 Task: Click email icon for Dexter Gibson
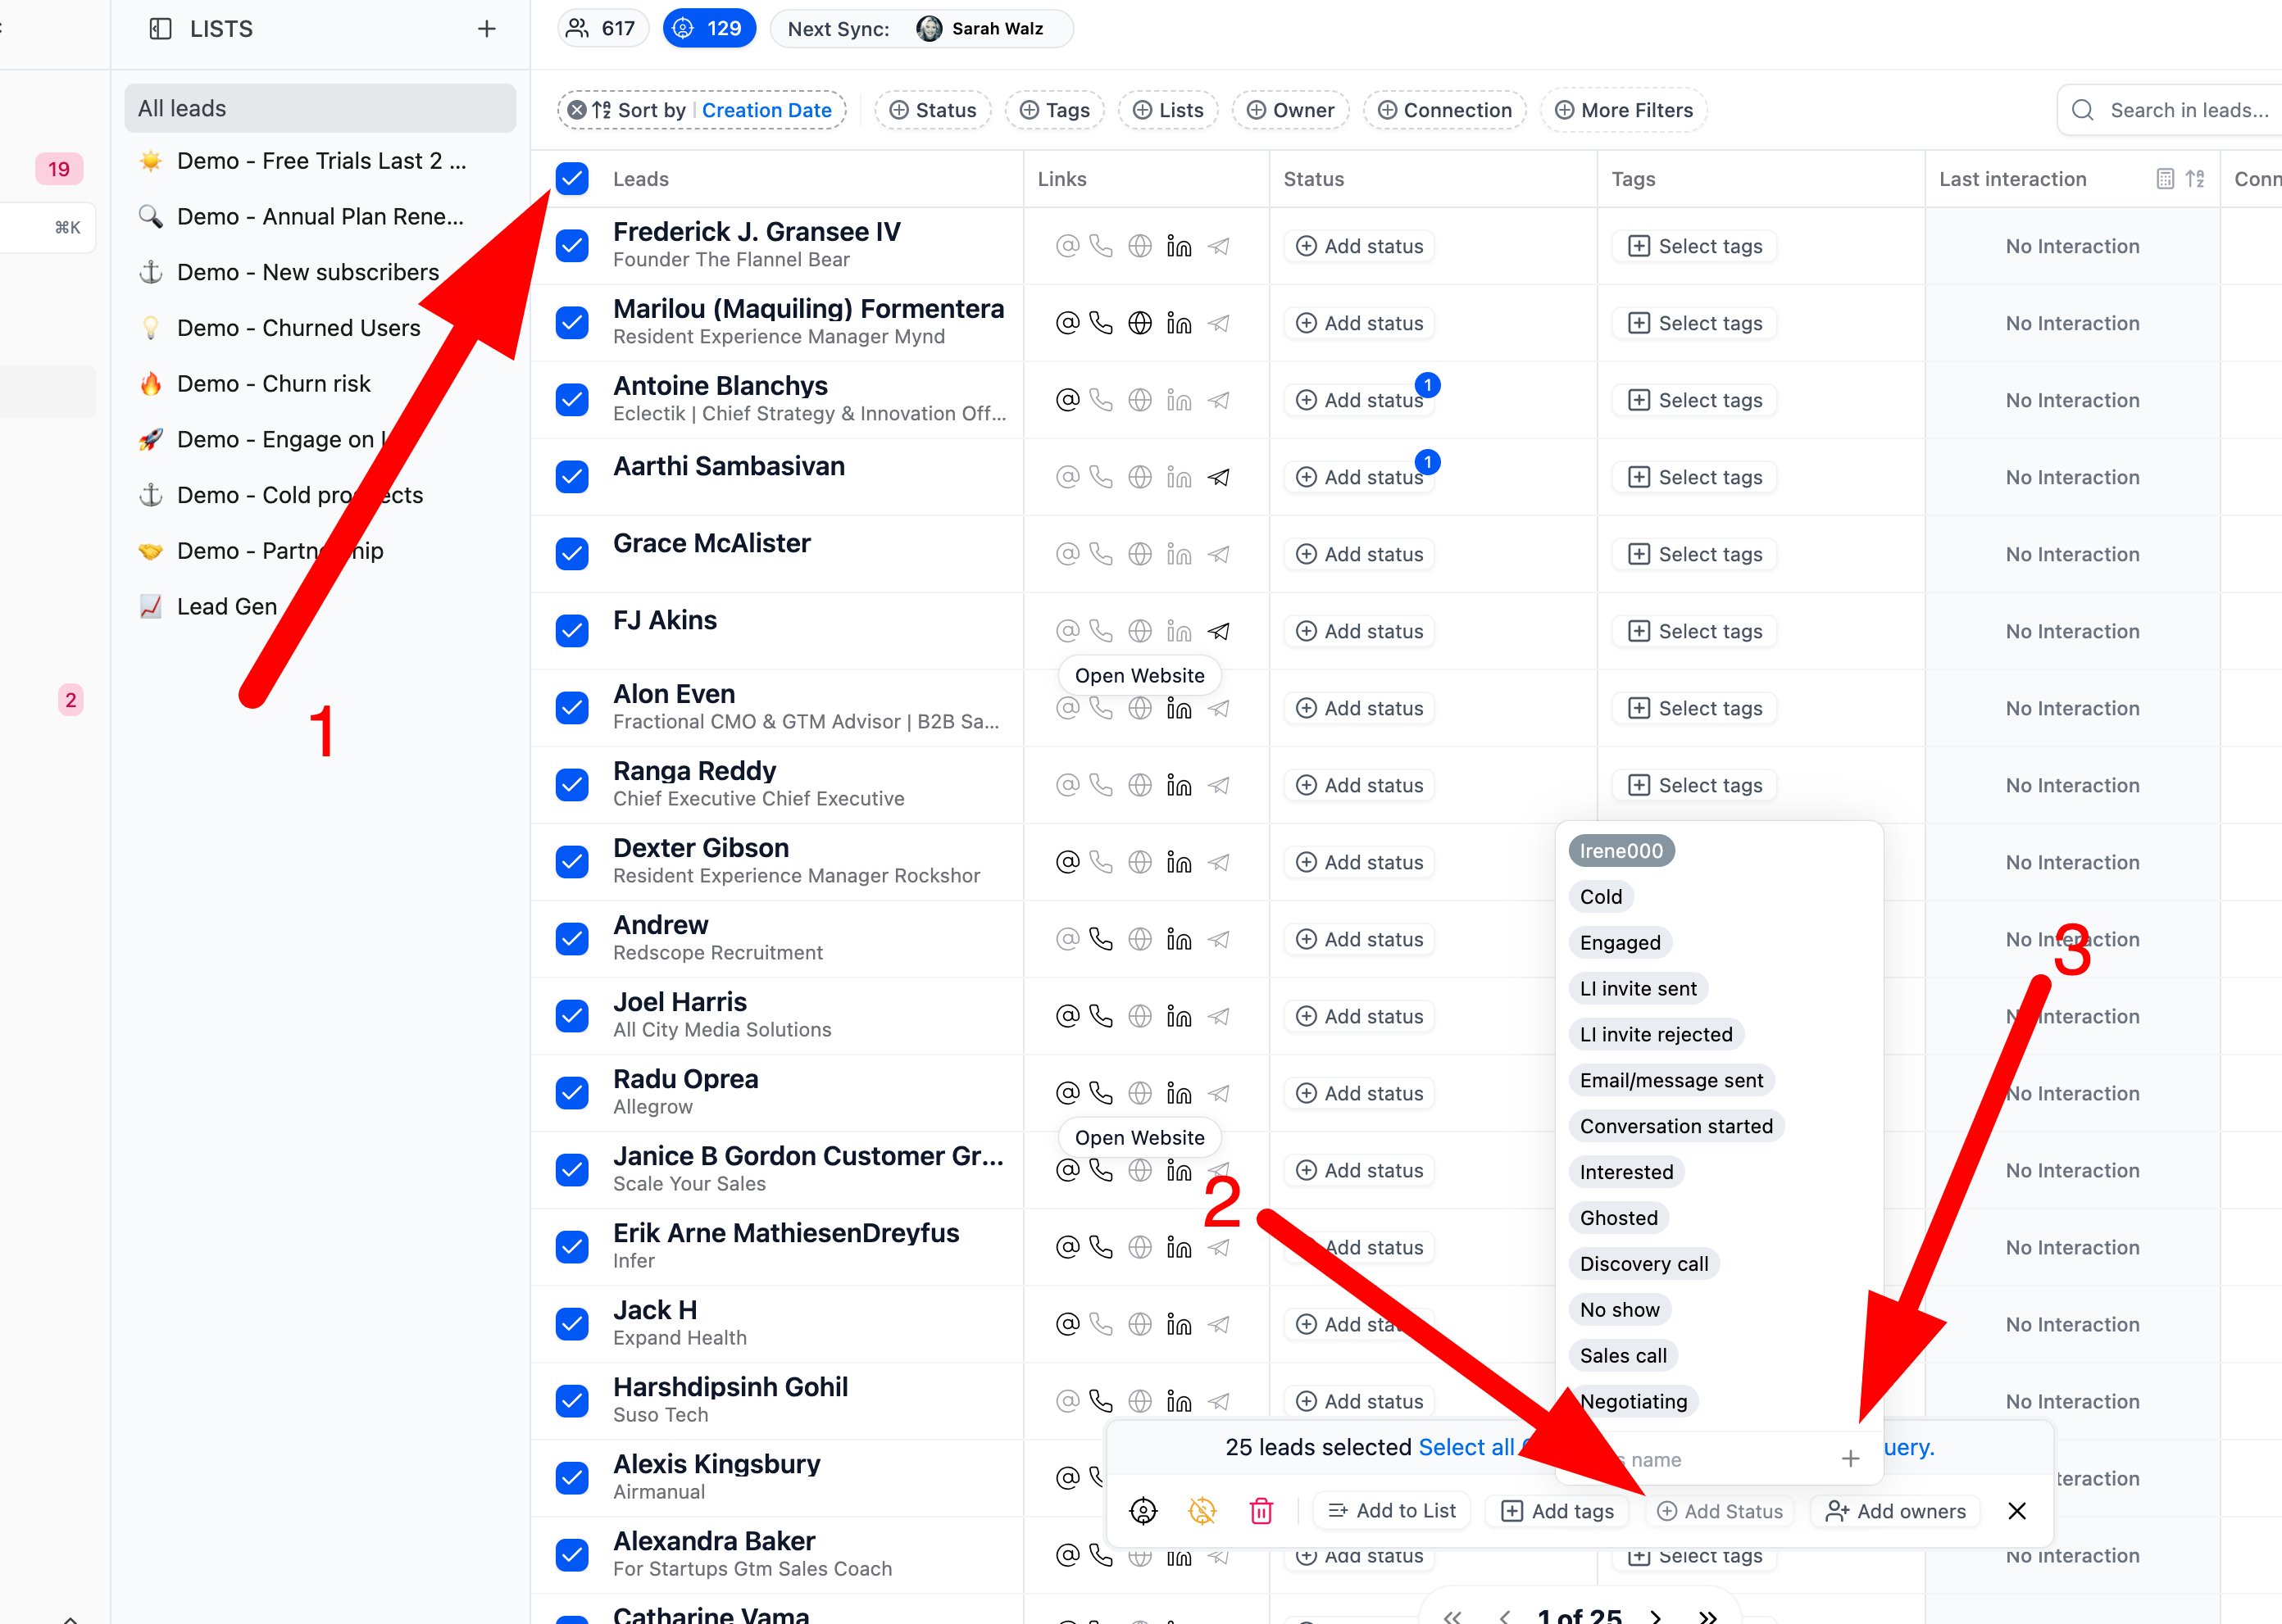click(x=1067, y=862)
